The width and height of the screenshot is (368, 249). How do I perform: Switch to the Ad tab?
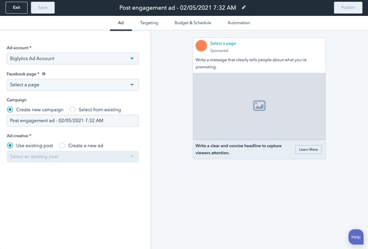121,23
